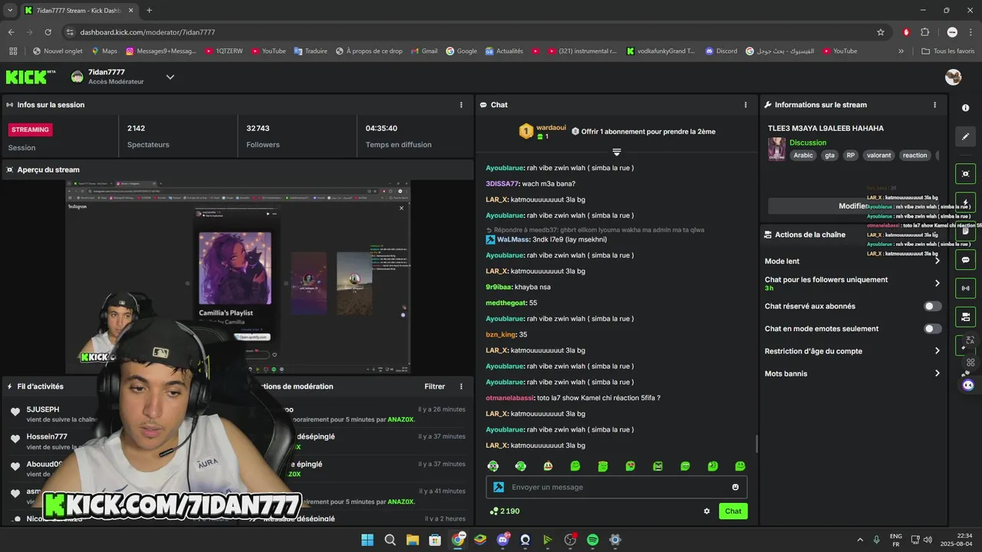Open Windows Start menu
The image size is (982, 552).
pyautogui.click(x=367, y=540)
